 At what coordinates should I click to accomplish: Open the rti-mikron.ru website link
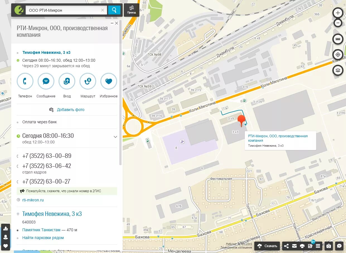[x=33, y=200]
